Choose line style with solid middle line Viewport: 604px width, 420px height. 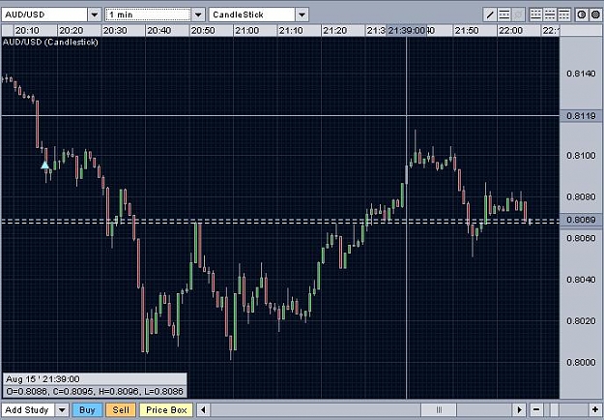(550, 15)
